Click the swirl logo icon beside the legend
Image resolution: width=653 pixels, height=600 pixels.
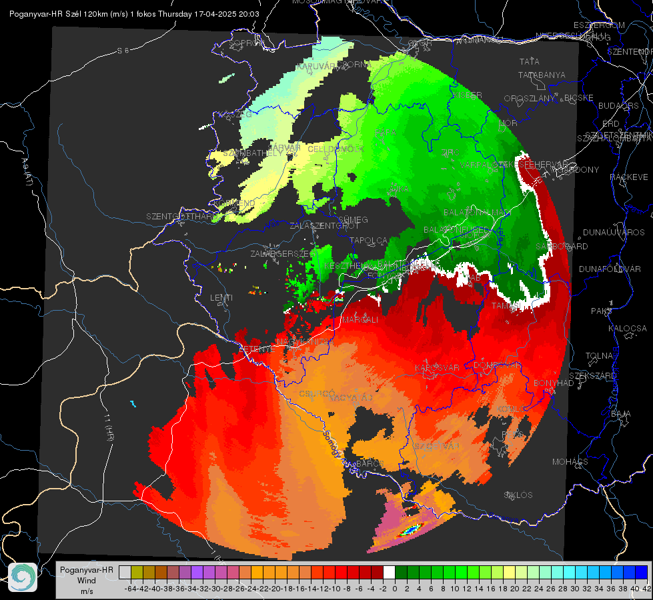23,577
